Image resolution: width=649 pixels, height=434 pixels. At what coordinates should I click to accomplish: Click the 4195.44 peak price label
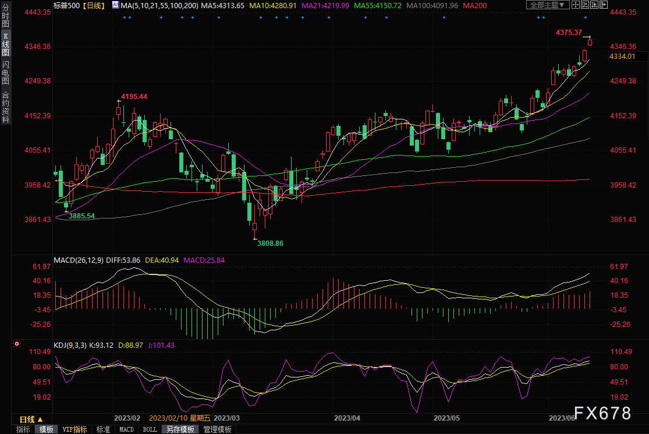coord(134,96)
